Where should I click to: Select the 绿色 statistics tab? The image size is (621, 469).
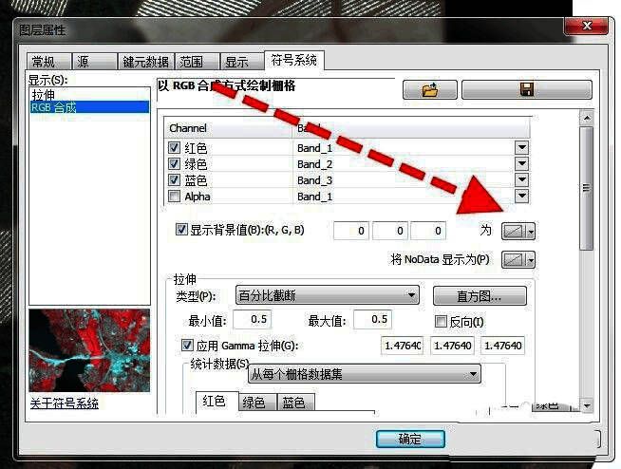[x=254, y=403]
